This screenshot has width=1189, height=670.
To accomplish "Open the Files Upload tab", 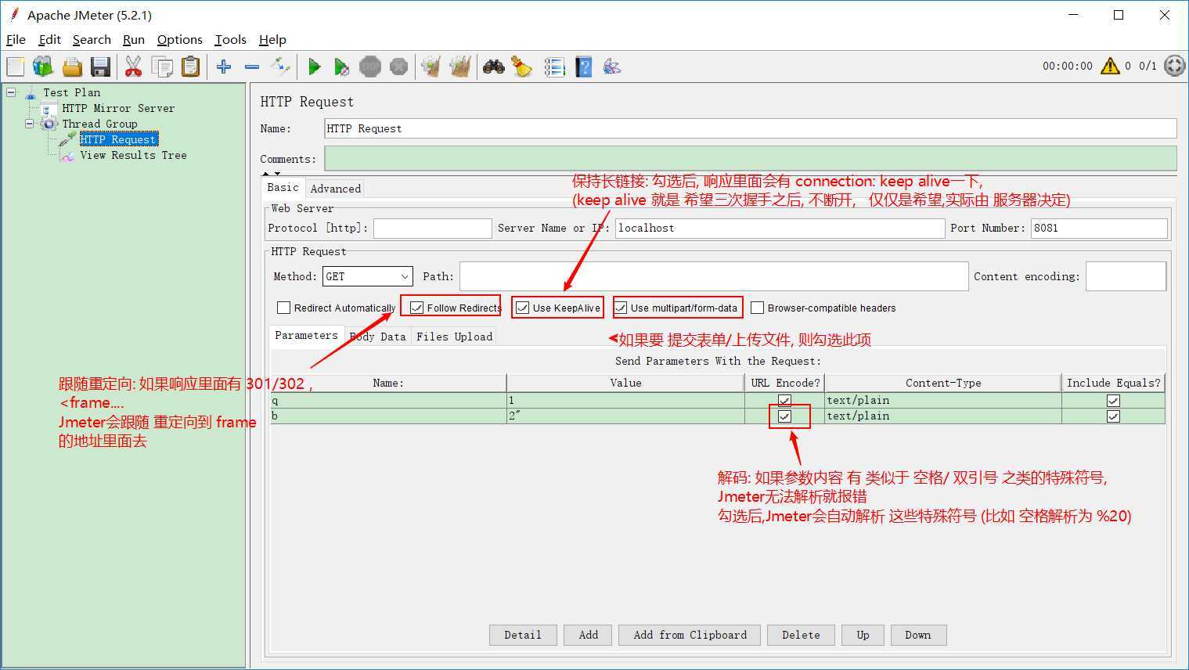I will coord(454,337).
